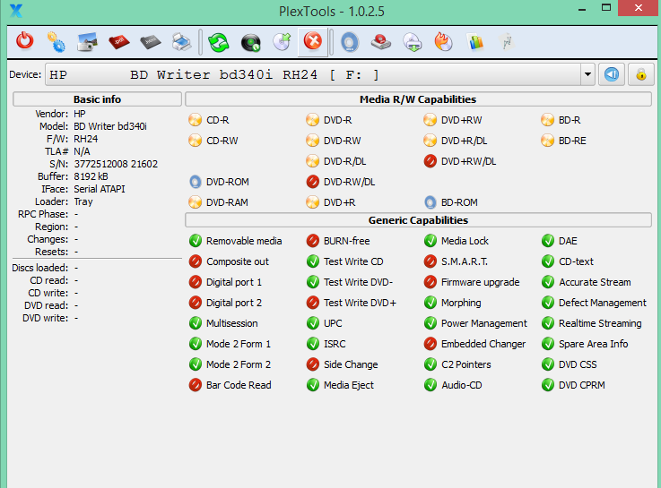661x488 pixels.
Task: Click the blue DVD-ROM disc icon
Action: point(196,182)
